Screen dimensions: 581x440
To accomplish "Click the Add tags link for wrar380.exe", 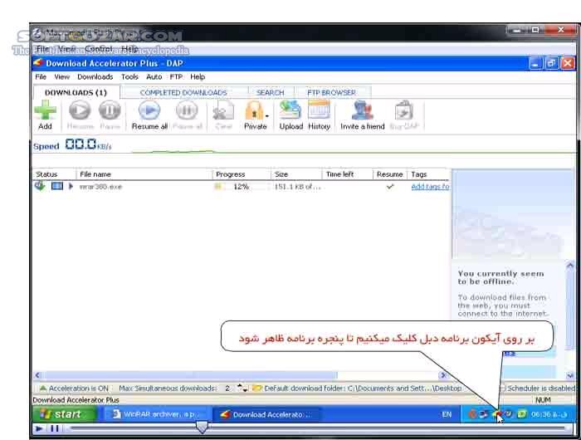I will (x=430, y=187).
